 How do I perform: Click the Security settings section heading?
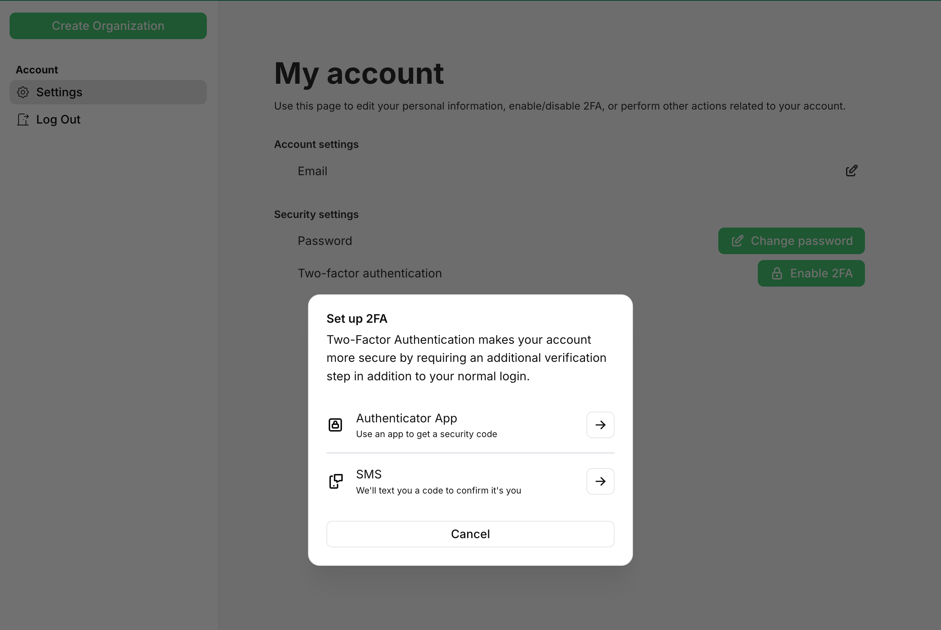[316, 214]
